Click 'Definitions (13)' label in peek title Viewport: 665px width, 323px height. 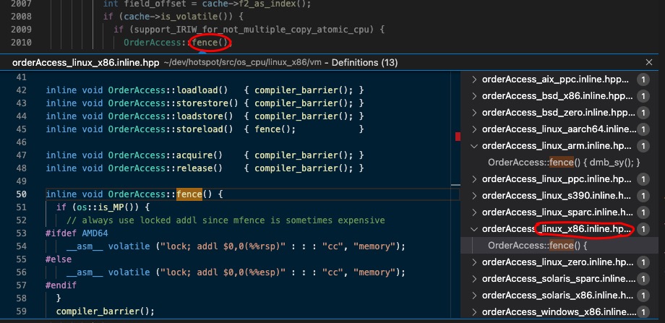click(x=365, y=63)
